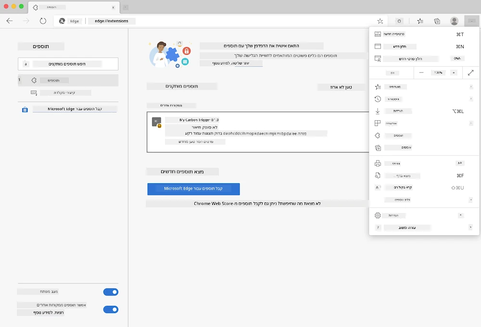The width and height of the screenshot is (481, 327).
Task: Decrease zoom with minus button
Action: [421, 73]
